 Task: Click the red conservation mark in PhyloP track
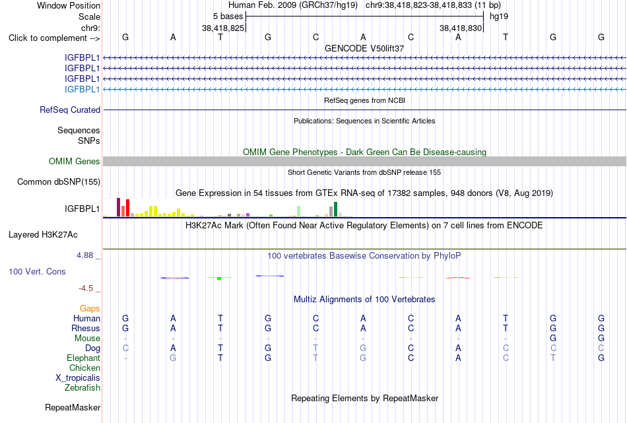457,277
